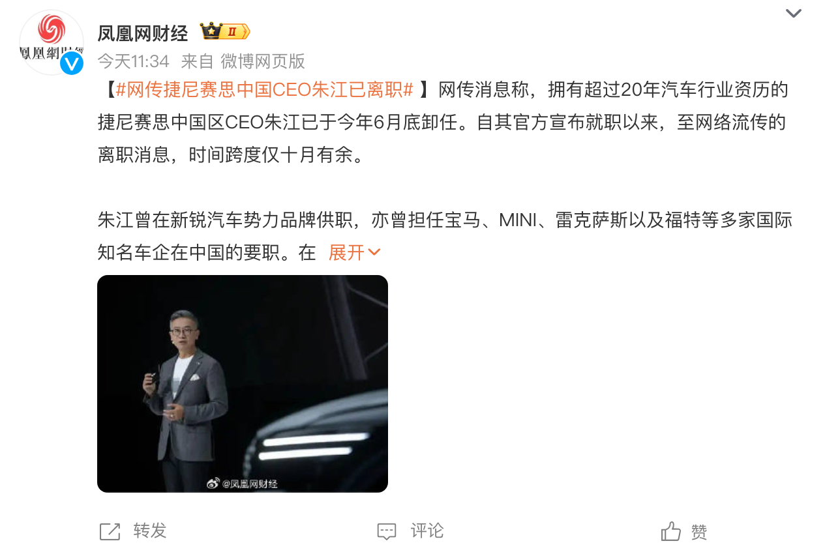825x554 pixels.
Task: Click the 赞 label
Action: [699, 532]
